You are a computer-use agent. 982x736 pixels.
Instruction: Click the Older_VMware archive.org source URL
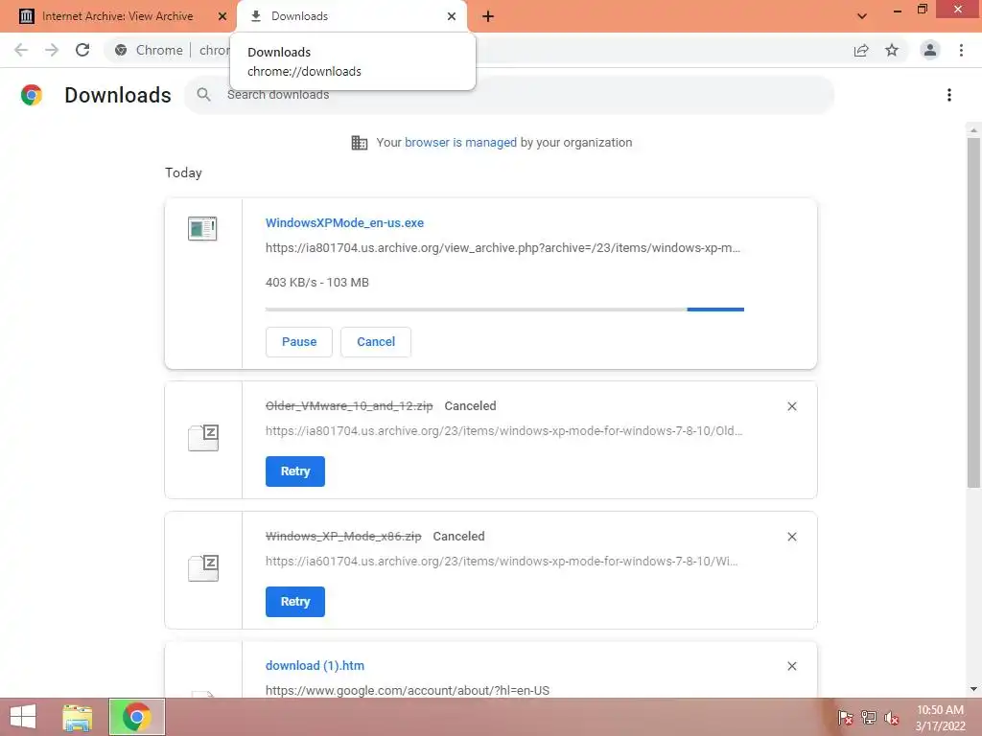click(x=504, y=430)
